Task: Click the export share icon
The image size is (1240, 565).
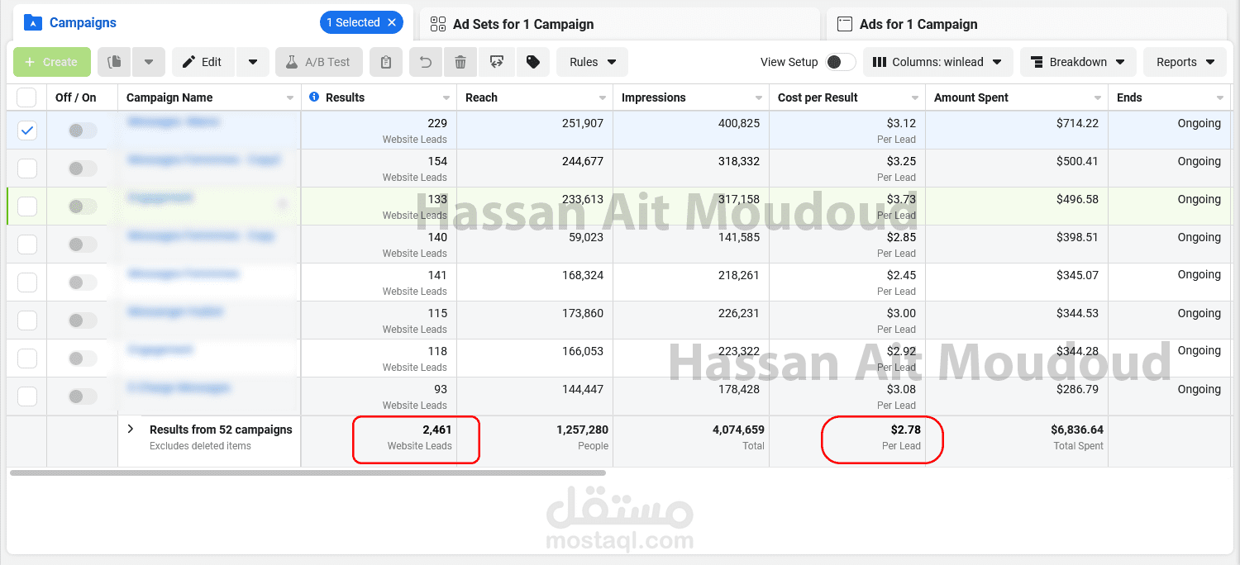Action: tap(497, 62)
